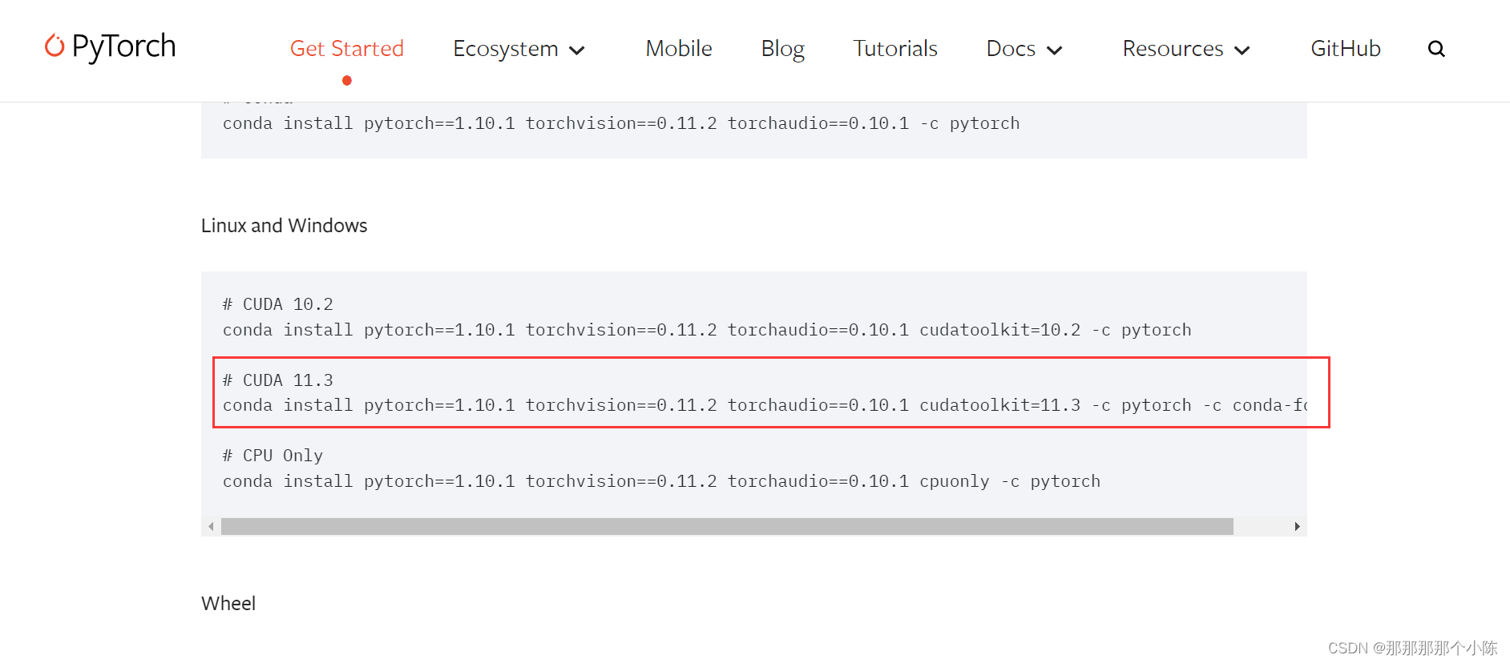Click the 'Linux and Windows' heading
1510x663 pixels.
pyautogui.click(x=284, y=226)
